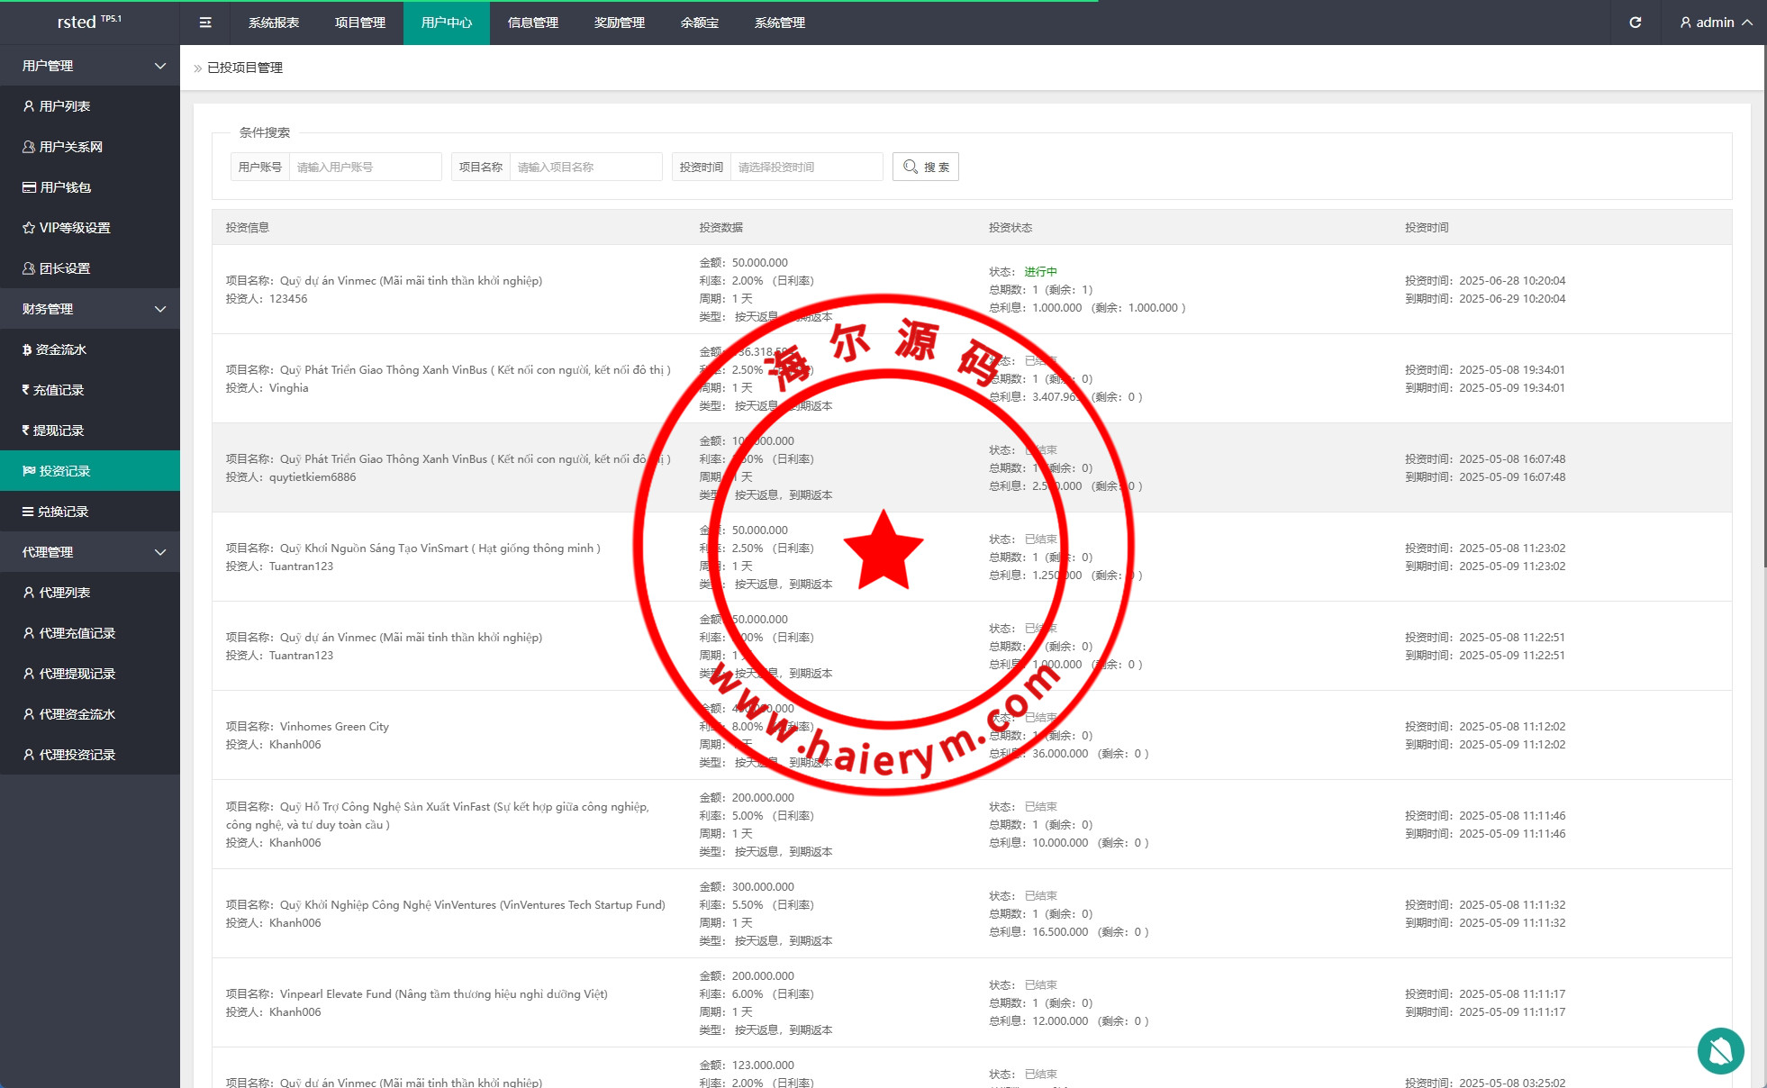This screenshot has width=1767, height=1088.
Task: Focus the 用户账号 input field
Action: [365, 167]
